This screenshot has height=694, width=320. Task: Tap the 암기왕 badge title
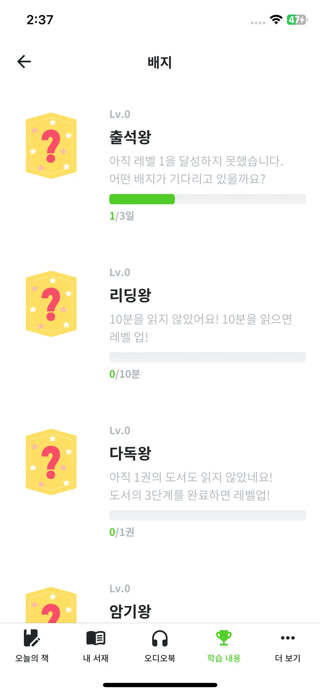(x=130, y=611)
